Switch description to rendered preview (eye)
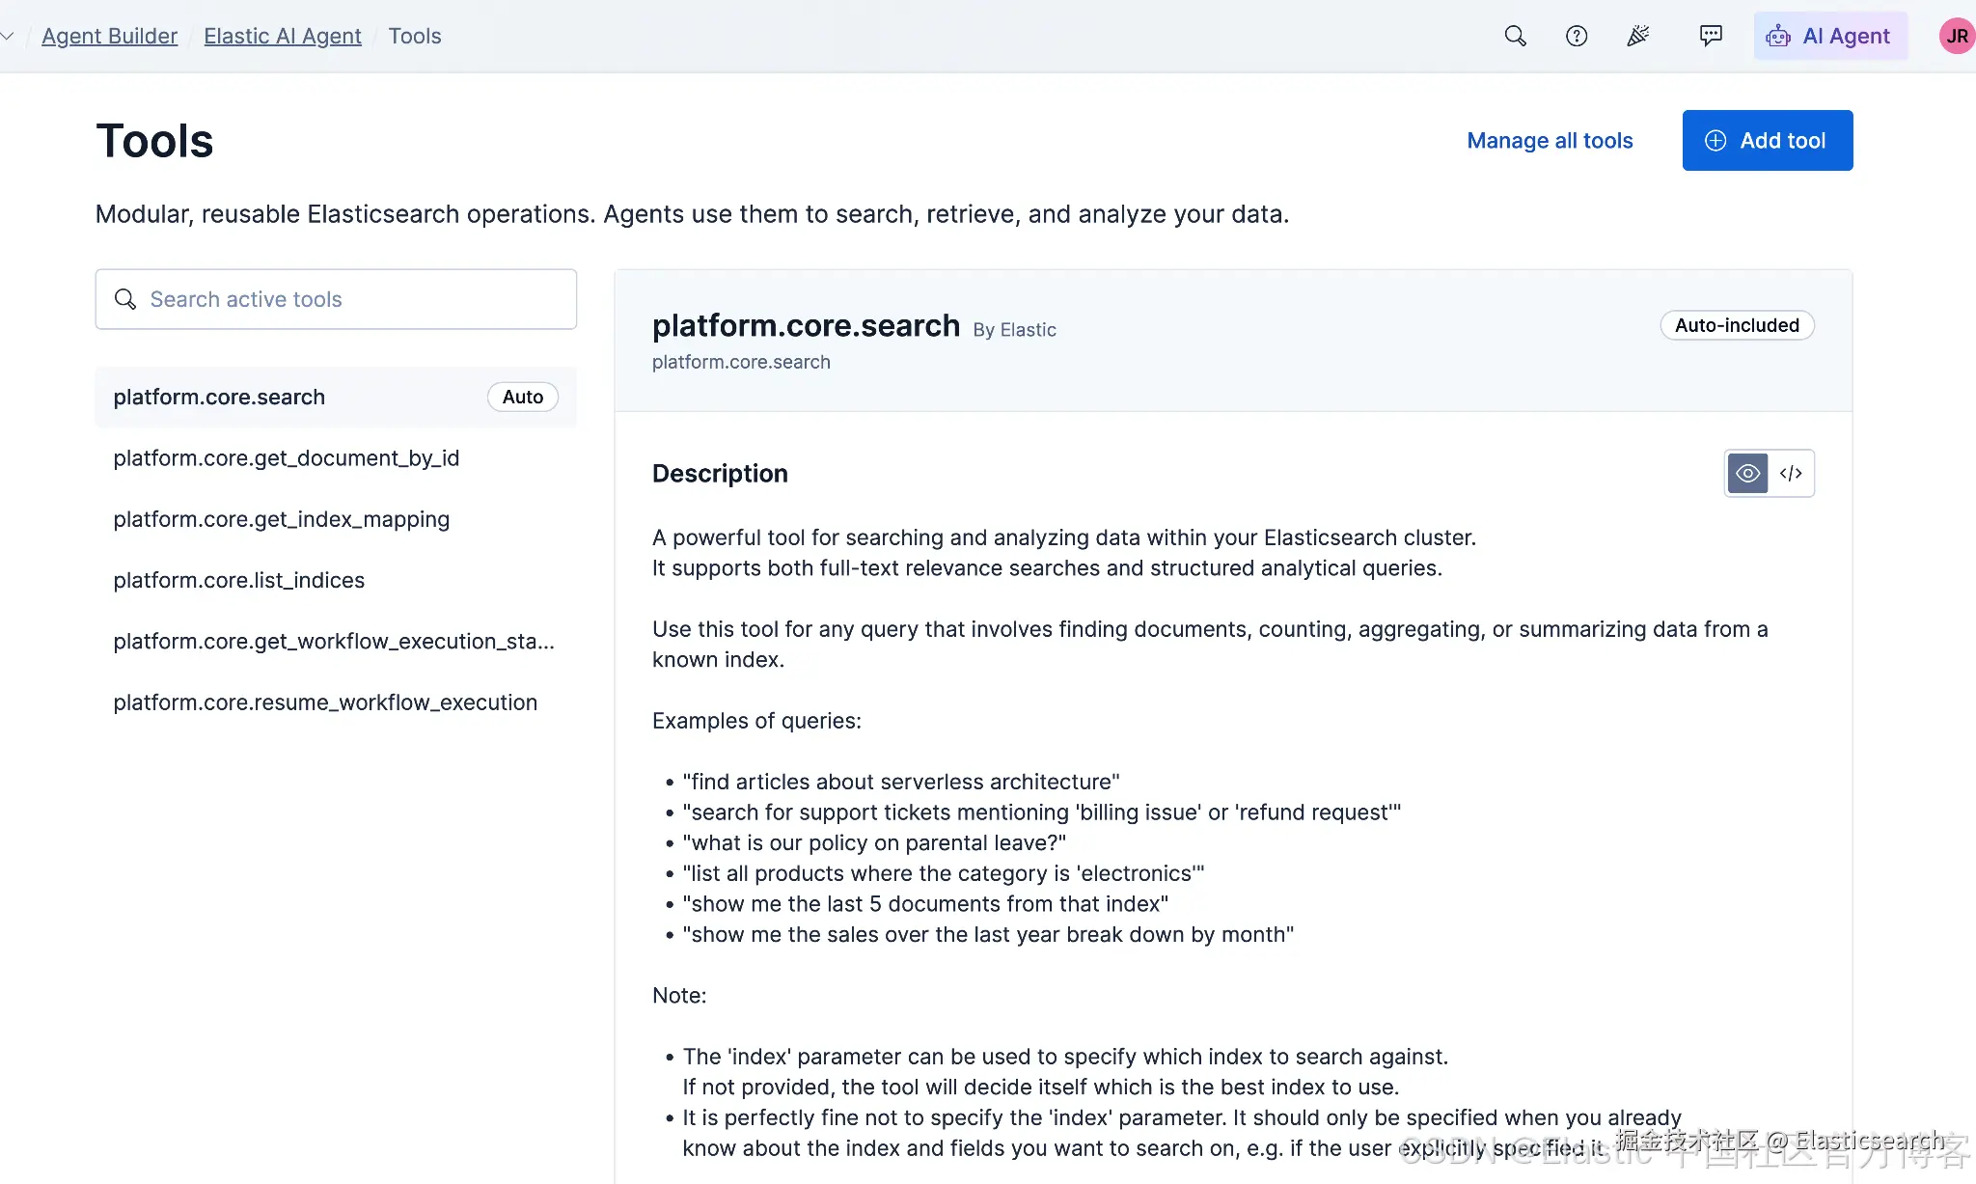 tap(1747, 474)
